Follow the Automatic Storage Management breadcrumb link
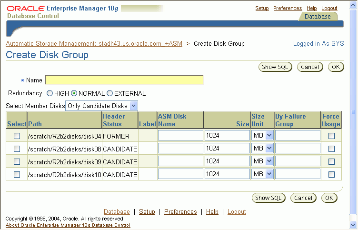Image resolution: width=358 pixels, height=230 pixels. [94, 44]
